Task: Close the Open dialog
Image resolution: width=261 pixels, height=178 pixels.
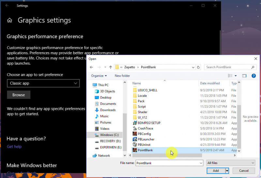Action: tap(256, 59)
